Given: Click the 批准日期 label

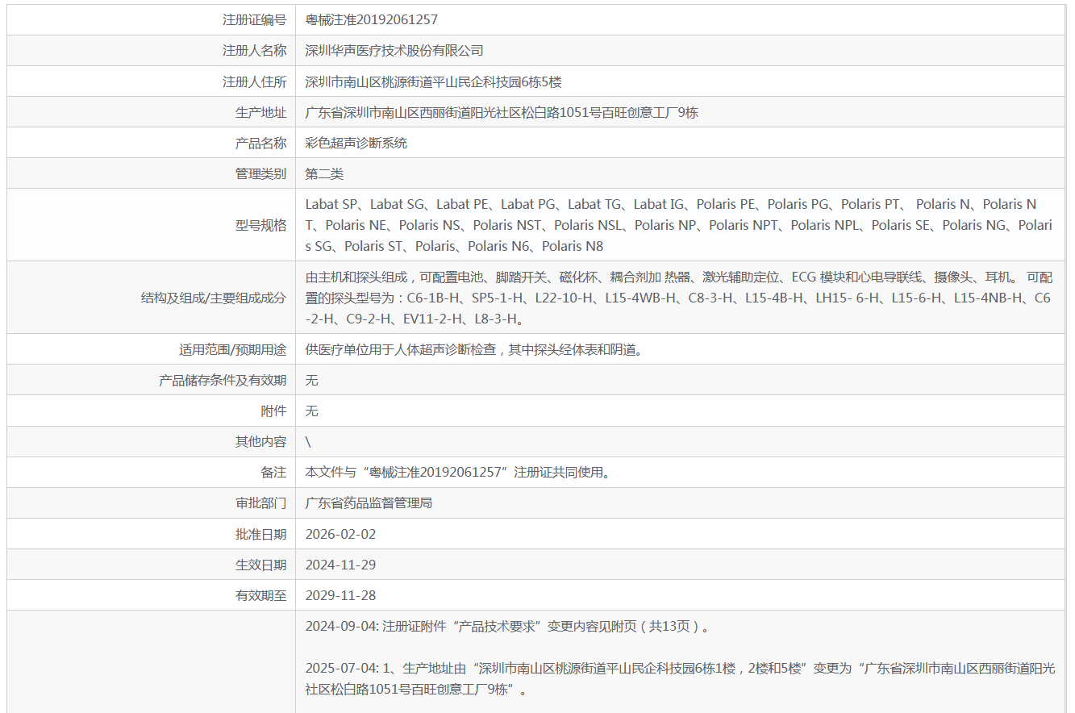Looking at the screenshot, I should pos(260,534).
